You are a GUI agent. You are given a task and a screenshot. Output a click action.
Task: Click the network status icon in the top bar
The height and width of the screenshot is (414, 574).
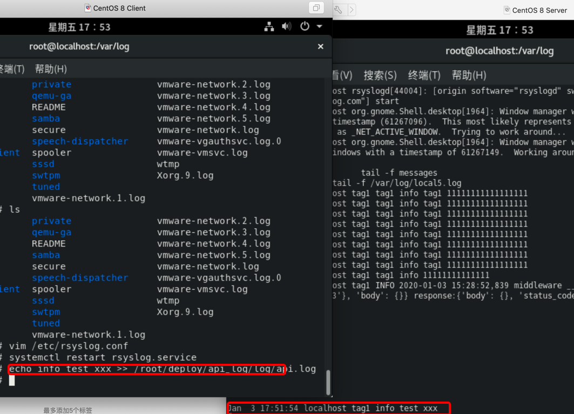coord(269,26)
